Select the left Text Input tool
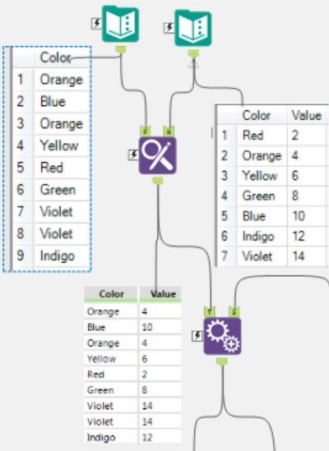Image resolution: width=329 pixels, height=451 pixels. point(120,24)
